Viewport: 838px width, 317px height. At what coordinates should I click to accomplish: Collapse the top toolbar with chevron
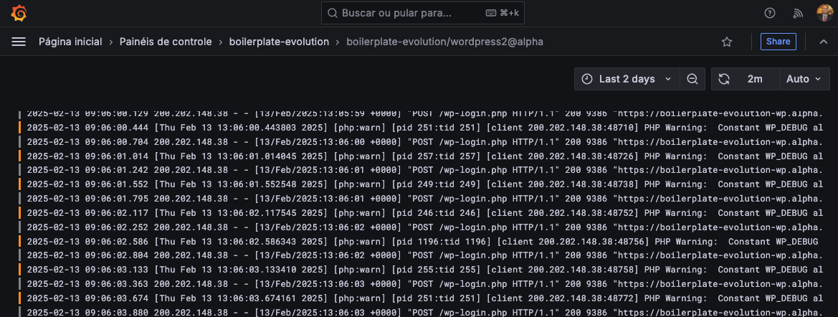(x=824, y=42)
